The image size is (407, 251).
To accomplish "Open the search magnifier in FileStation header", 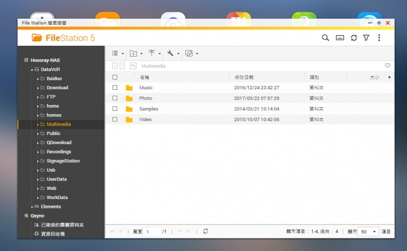I will (x=325, y=38).
